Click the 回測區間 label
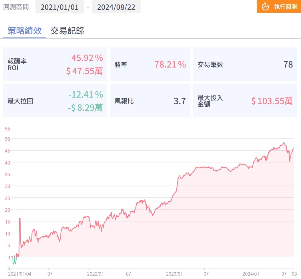This screenshot has height=279, width=301. pyautogui.click(x=16, y=7)
